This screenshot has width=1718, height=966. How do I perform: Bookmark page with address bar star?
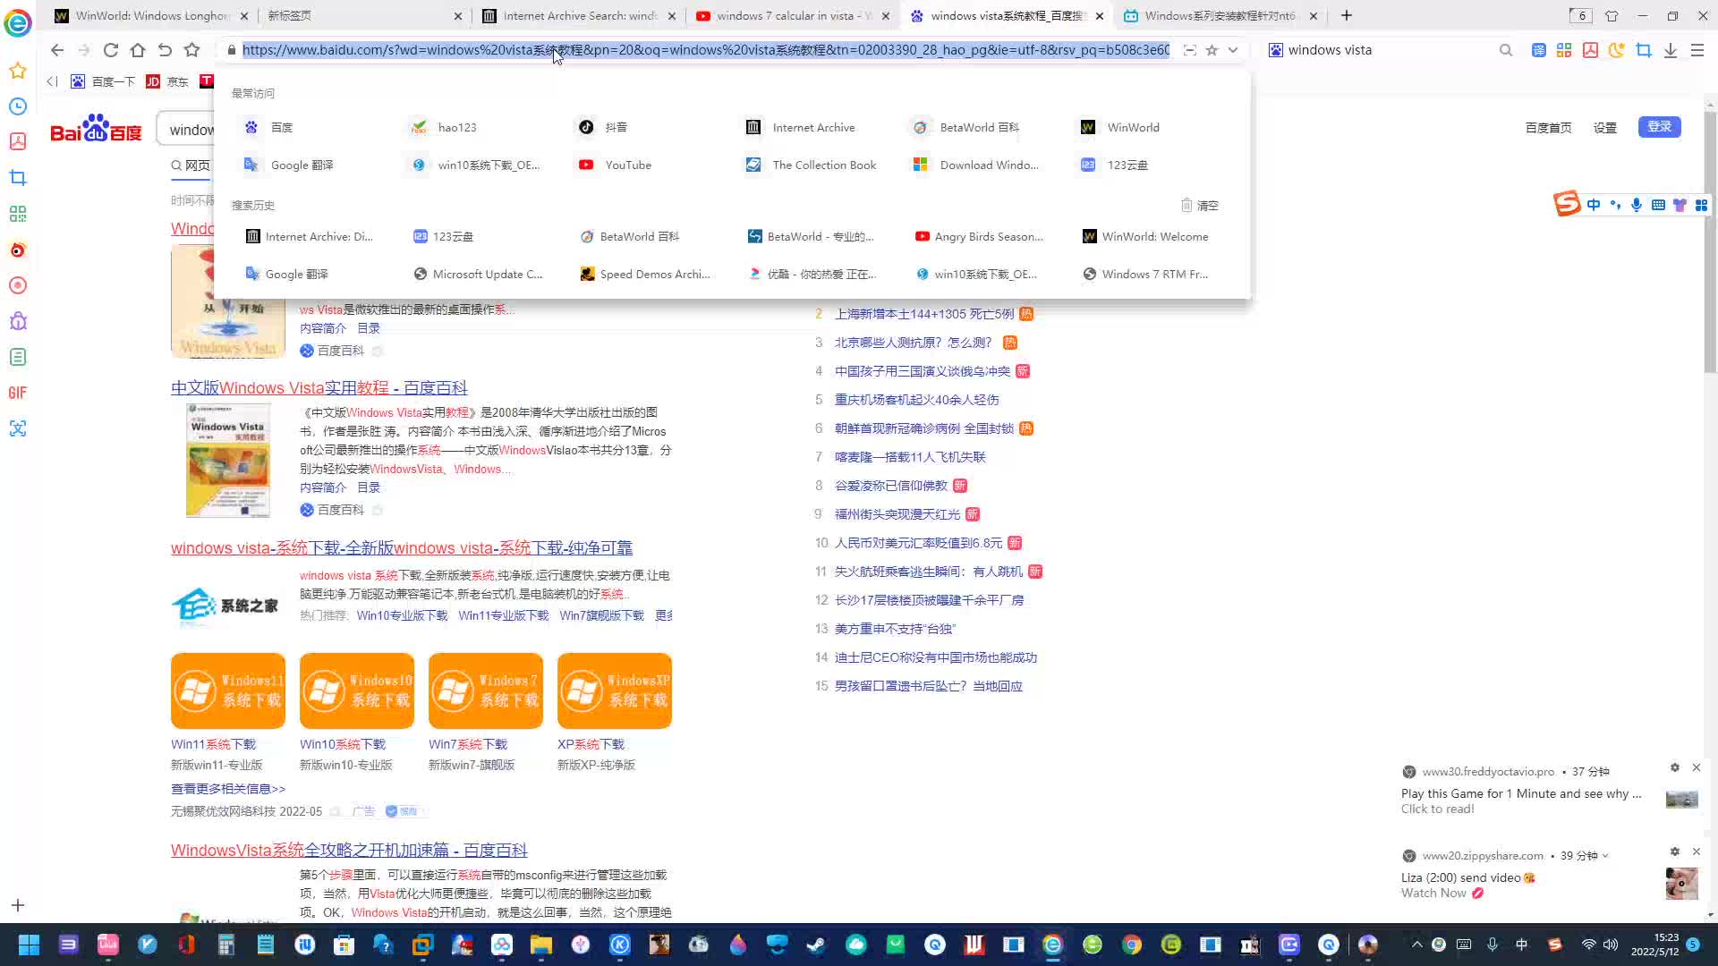(x=1212, y=50)
